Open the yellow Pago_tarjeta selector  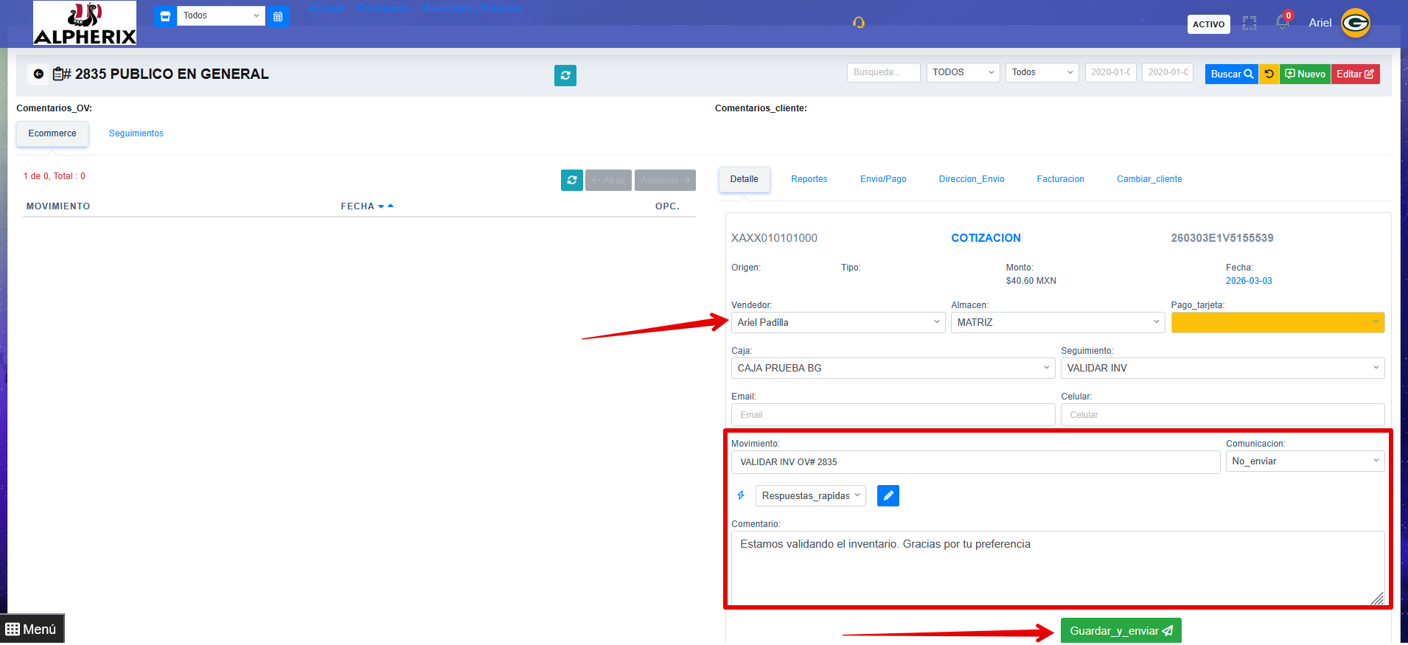[x=1278, y=323]
